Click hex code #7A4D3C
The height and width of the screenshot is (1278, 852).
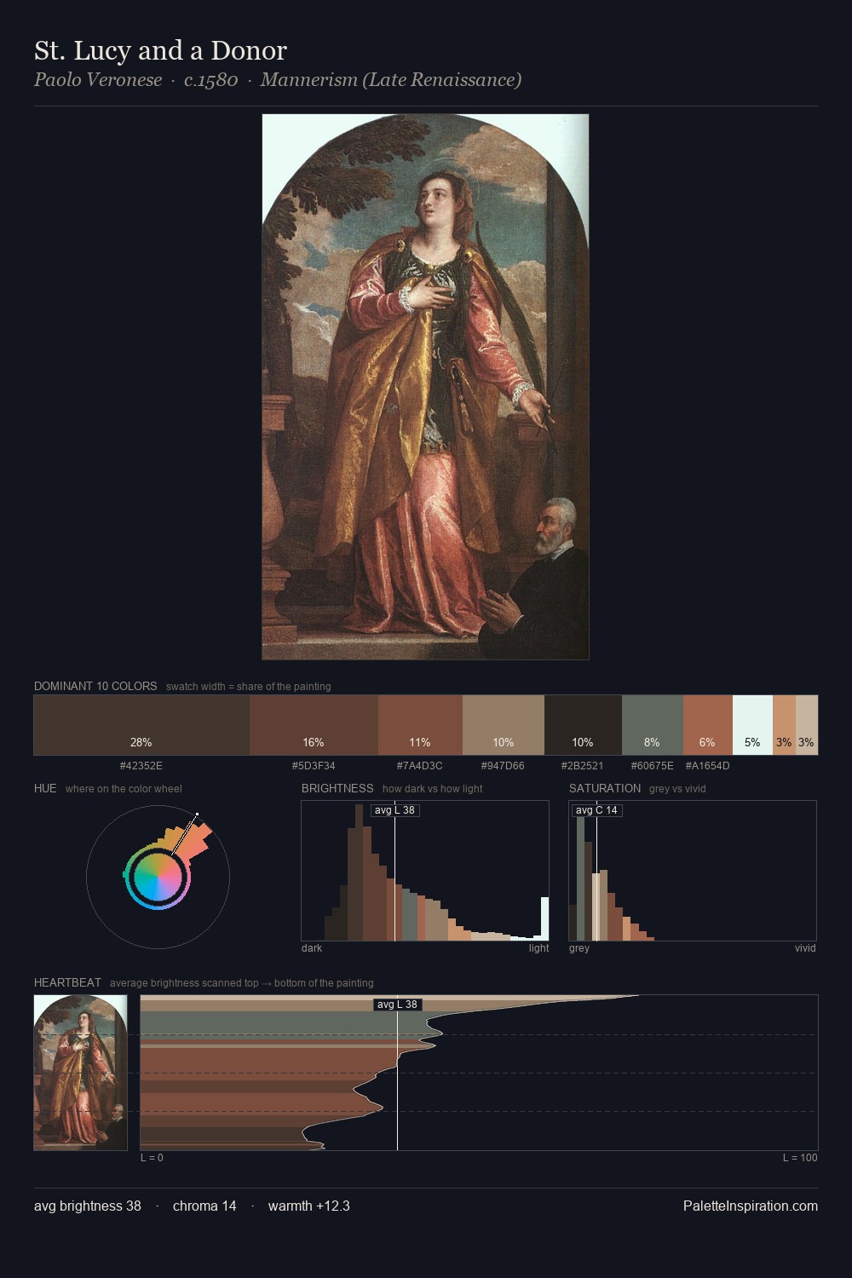click(x=420, y=766)
